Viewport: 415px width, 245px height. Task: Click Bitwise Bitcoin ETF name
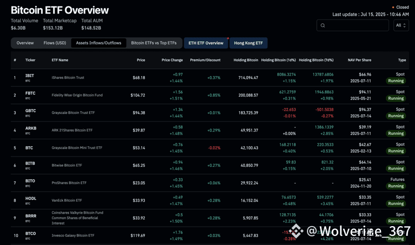66,165
